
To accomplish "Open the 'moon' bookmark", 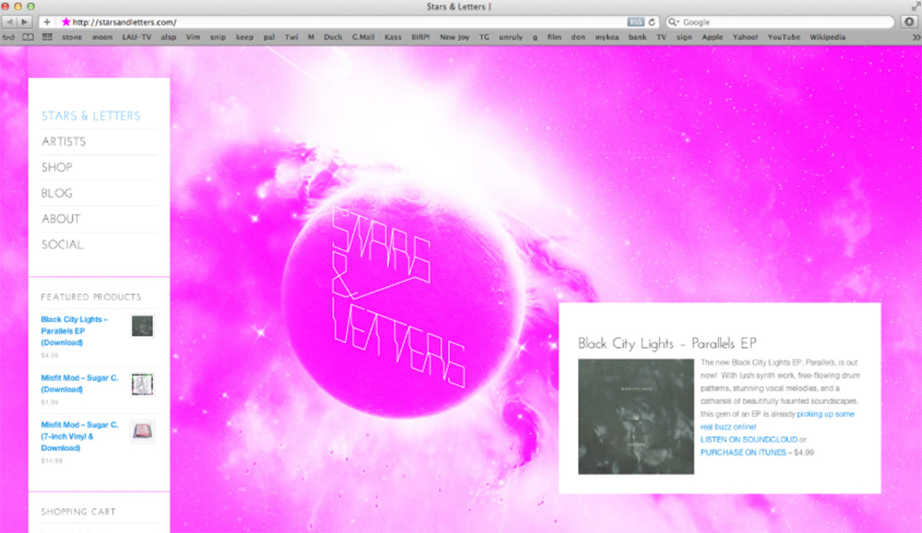I will [102, 37].
